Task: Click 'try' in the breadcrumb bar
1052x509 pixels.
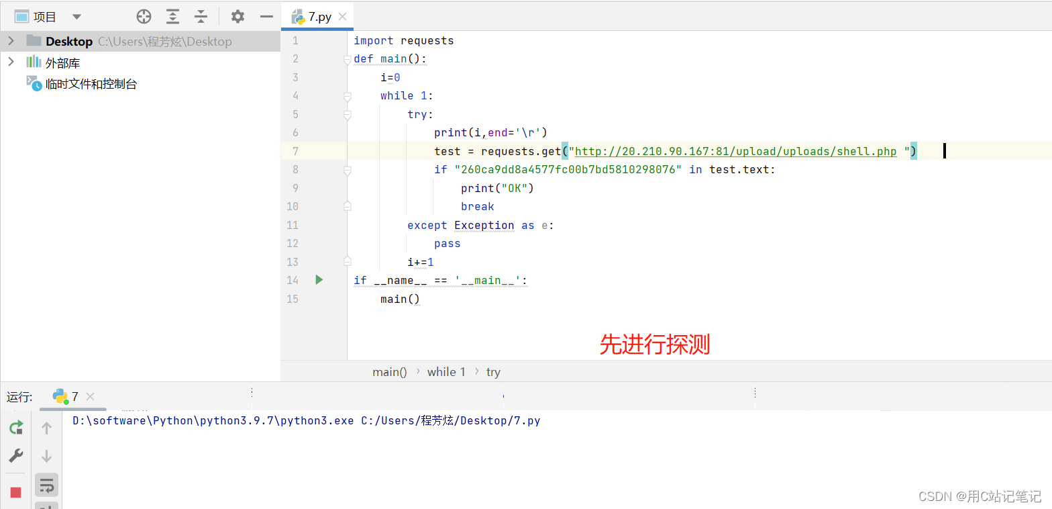Action: click(x=493, y=372)
